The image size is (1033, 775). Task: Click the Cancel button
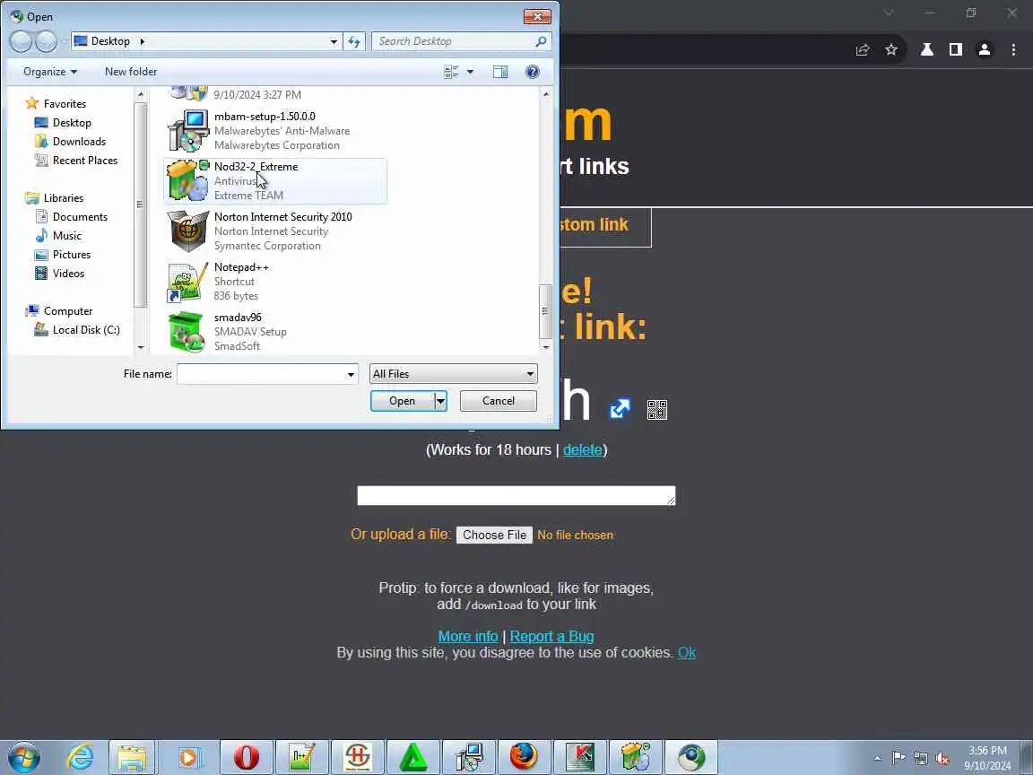click(x=498, y=401)
